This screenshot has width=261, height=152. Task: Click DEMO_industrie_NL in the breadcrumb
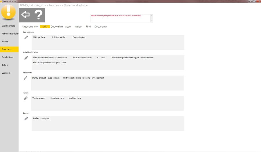click(x=32, y=5)
